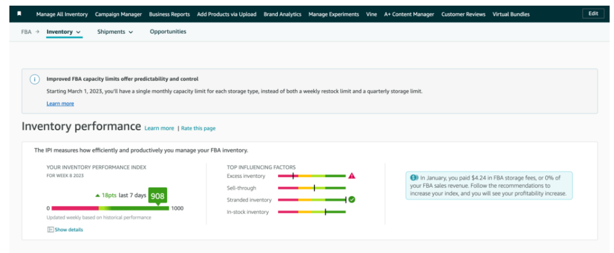Open A+ Content Manager

(409, 14)
